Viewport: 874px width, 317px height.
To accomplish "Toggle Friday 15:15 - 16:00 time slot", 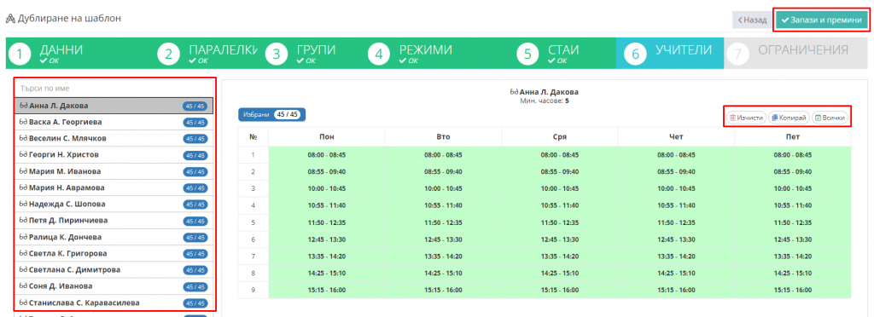I will click(793, 291).
